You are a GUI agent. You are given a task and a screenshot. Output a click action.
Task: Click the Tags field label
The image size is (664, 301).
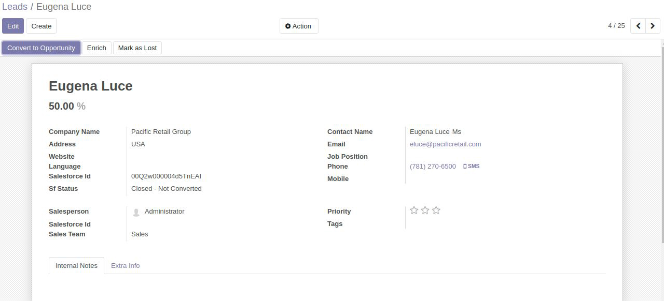(x=335, y=224)
